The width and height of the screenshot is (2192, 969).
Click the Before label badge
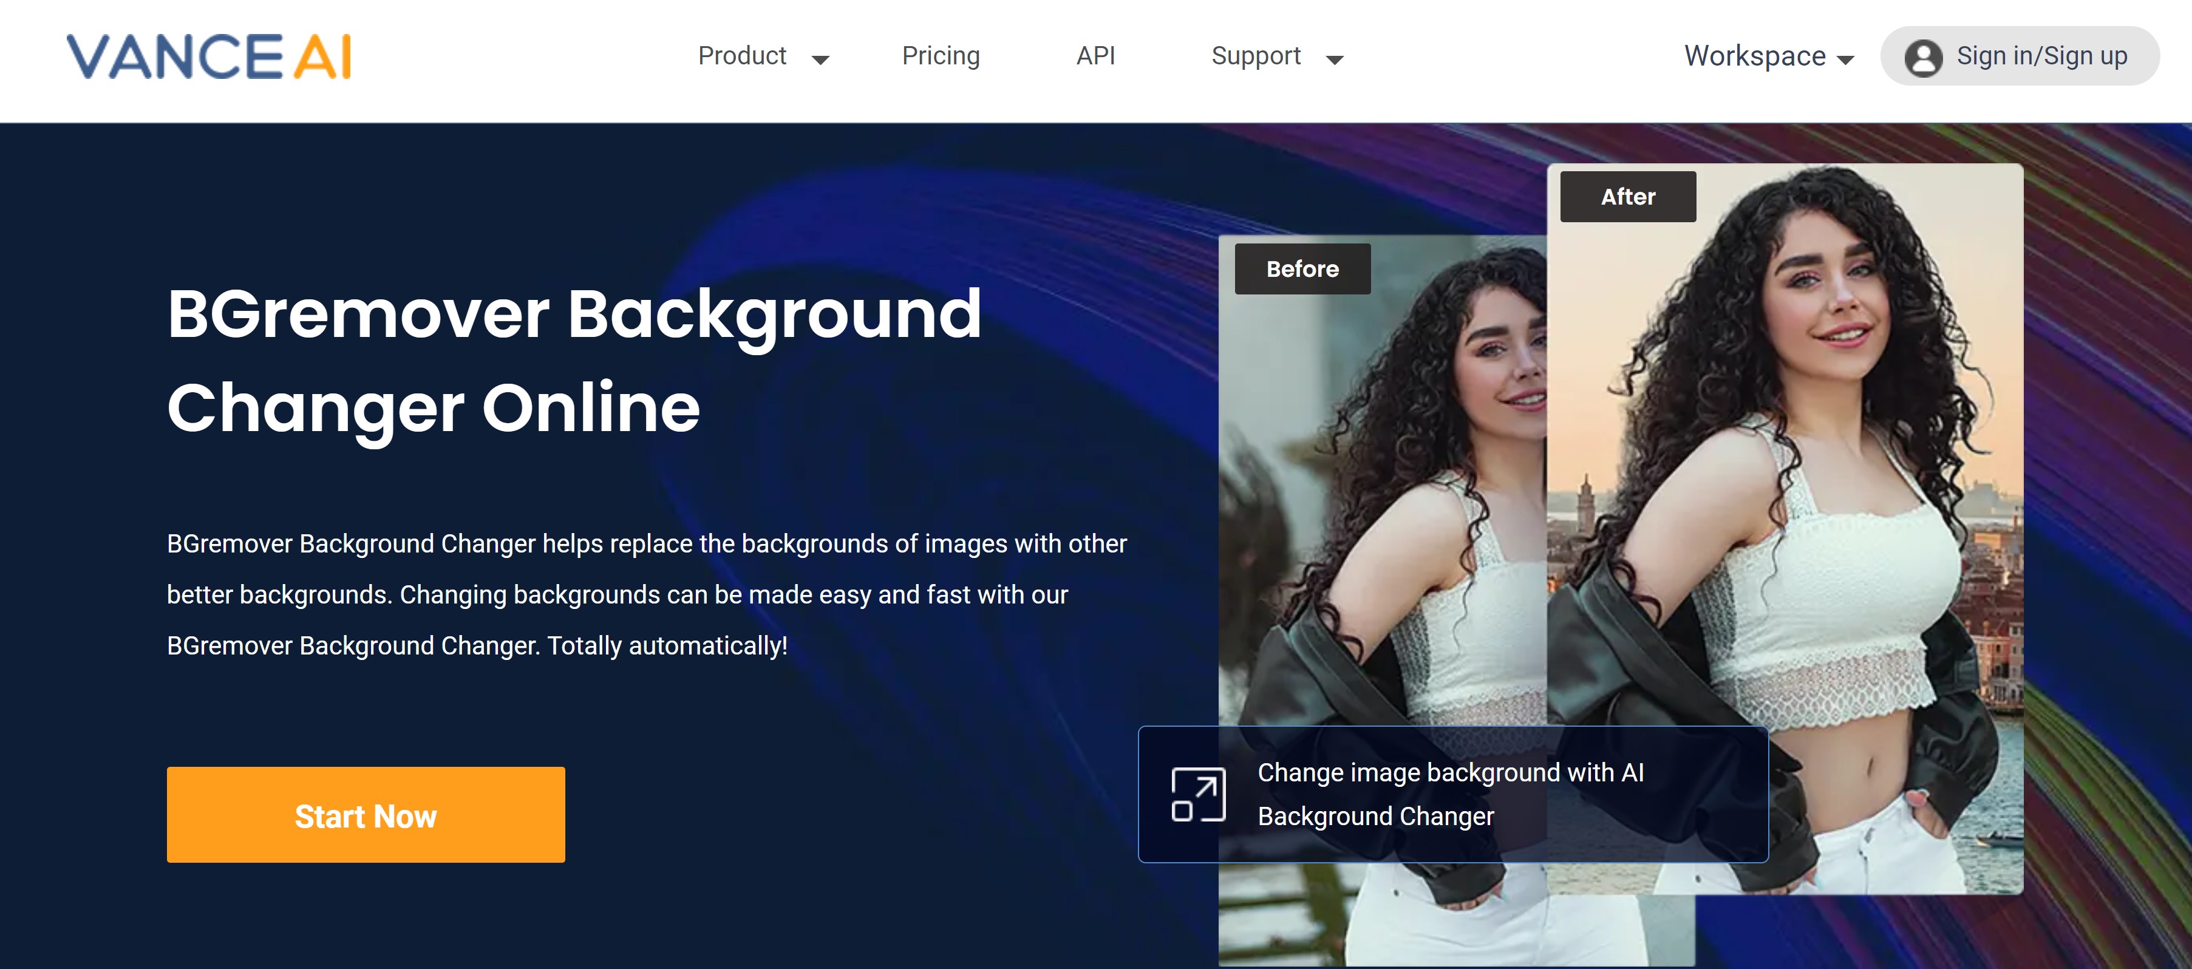1302,269
